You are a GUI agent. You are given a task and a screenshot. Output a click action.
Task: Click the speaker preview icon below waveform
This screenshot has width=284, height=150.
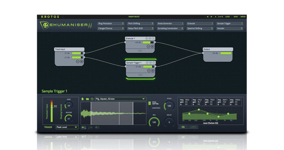(x=97, y=127)
